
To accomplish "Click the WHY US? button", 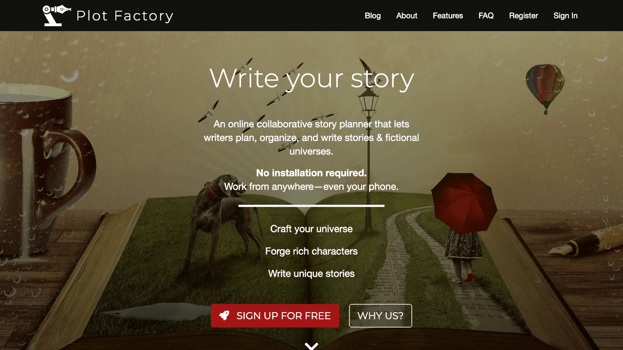I will click(x=381, y=316).
